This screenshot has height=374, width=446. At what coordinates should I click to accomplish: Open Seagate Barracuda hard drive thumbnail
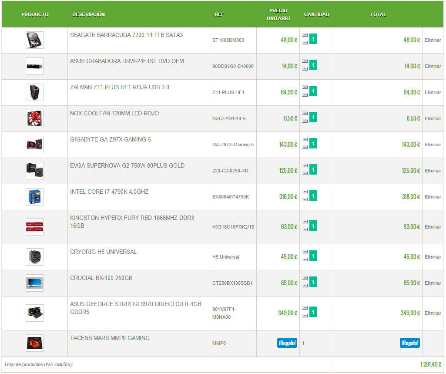[34, 40]
